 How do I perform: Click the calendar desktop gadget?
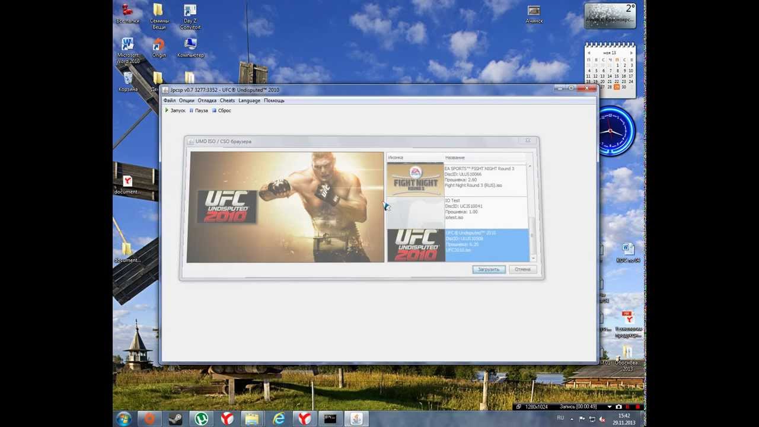[x=610, y=69]
